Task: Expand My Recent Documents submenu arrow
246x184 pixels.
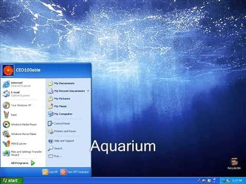Action: 88,91
